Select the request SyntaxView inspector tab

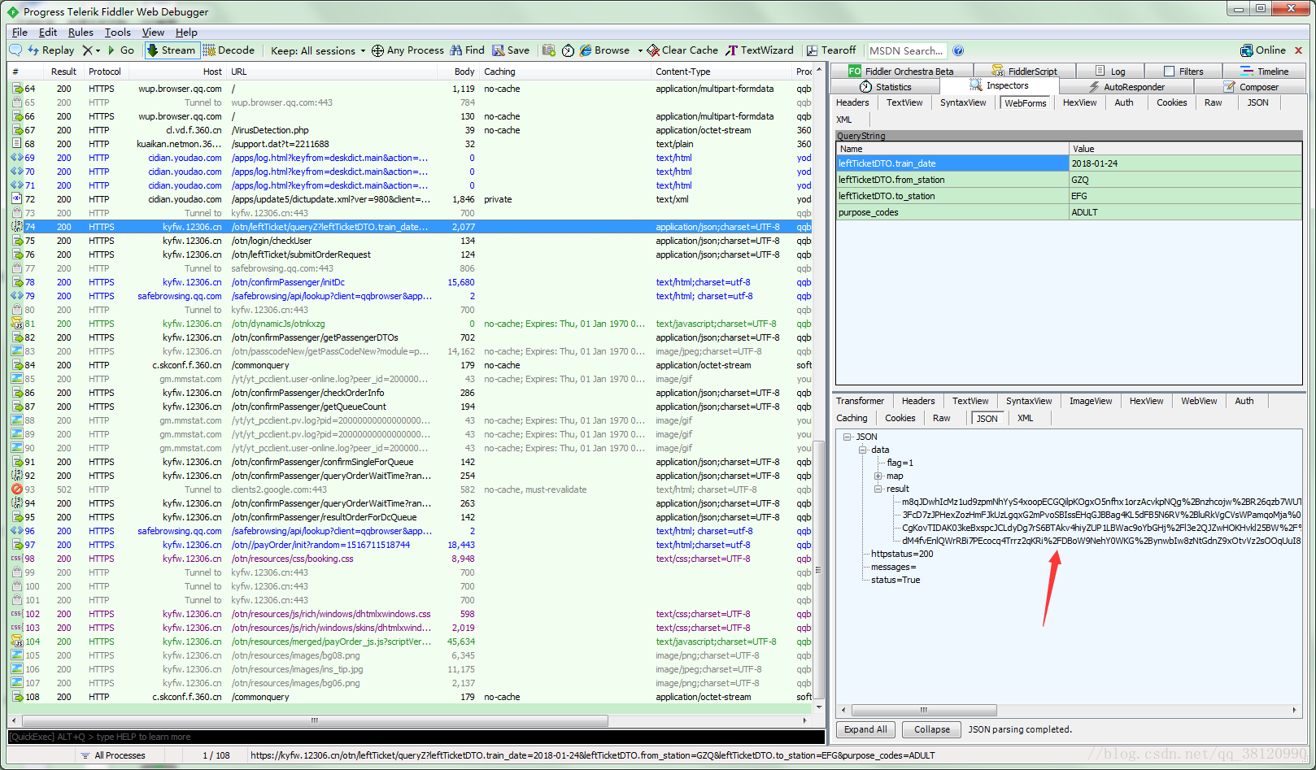tap(963, 102)
